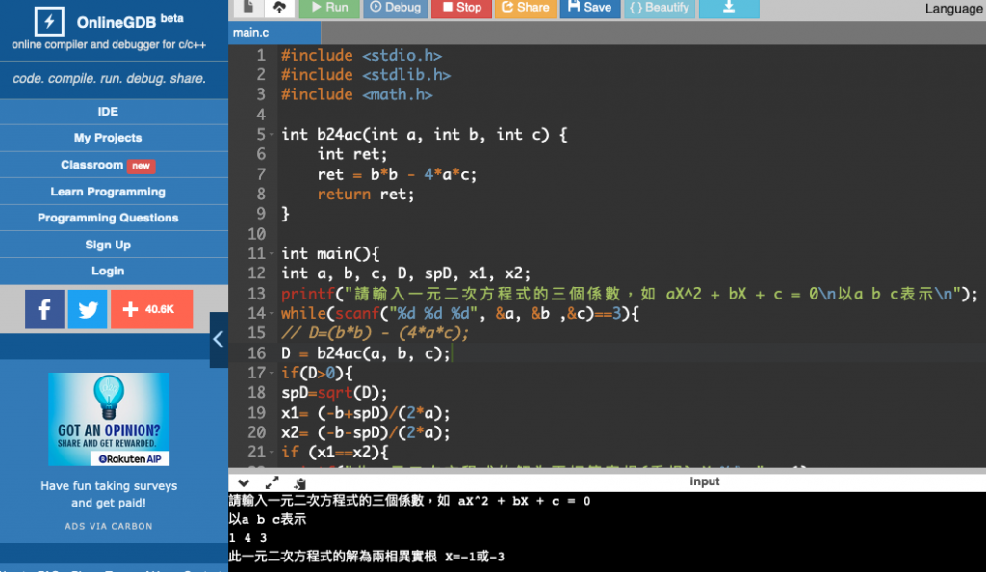Image resolution: width=986 pixels, height=572 pixels.
Task: Expand console to fullscreen
Action: coord(272,482)
